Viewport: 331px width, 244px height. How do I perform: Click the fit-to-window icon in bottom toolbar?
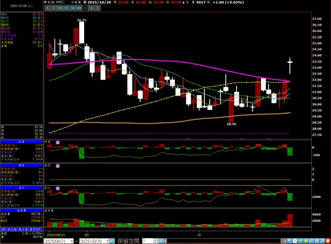(x=317, y=240)
